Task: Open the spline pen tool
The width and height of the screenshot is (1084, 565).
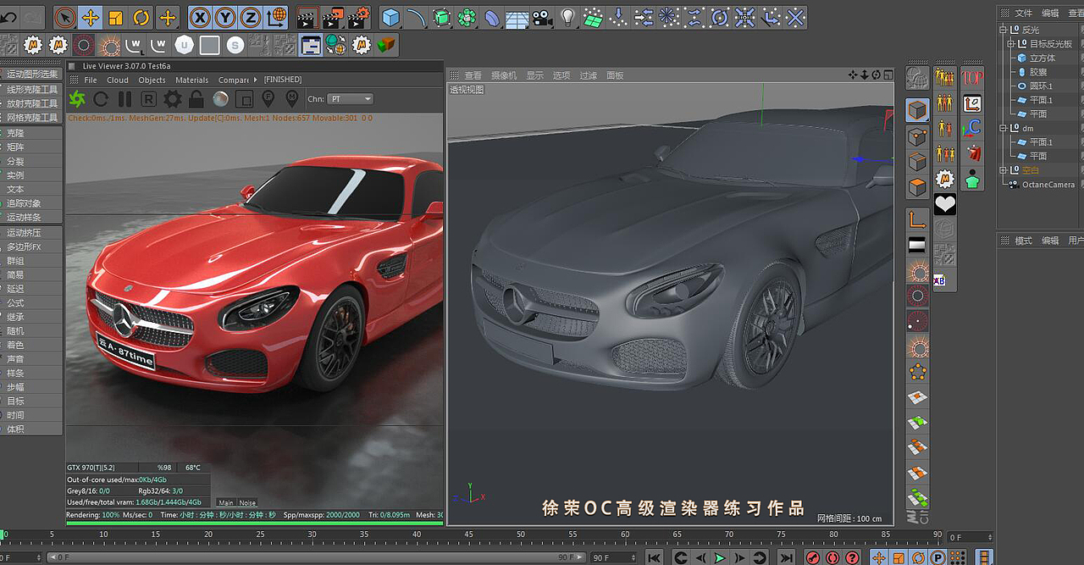Action: 415,17
